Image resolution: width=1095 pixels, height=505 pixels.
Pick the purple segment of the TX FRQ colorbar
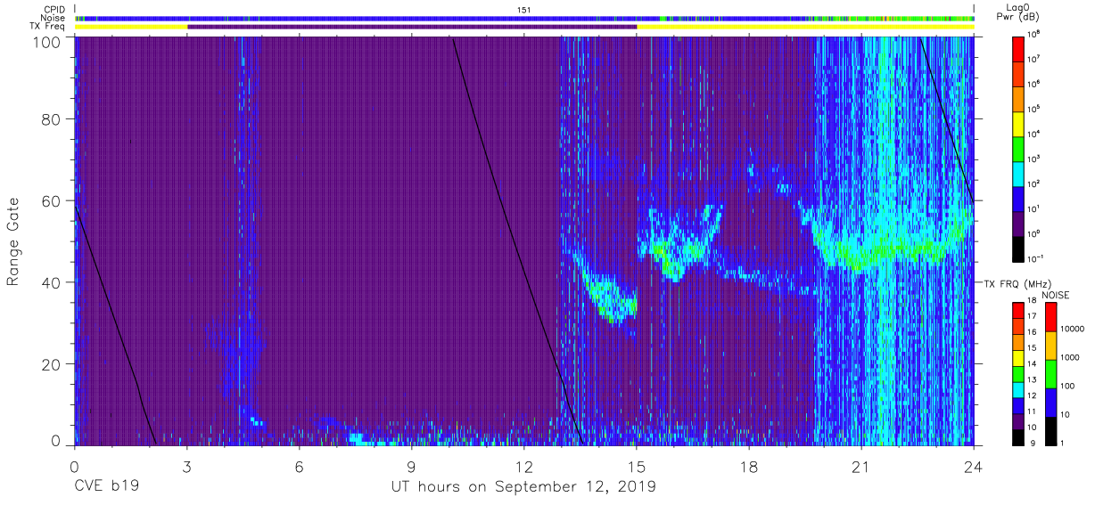click(1018, 420)
